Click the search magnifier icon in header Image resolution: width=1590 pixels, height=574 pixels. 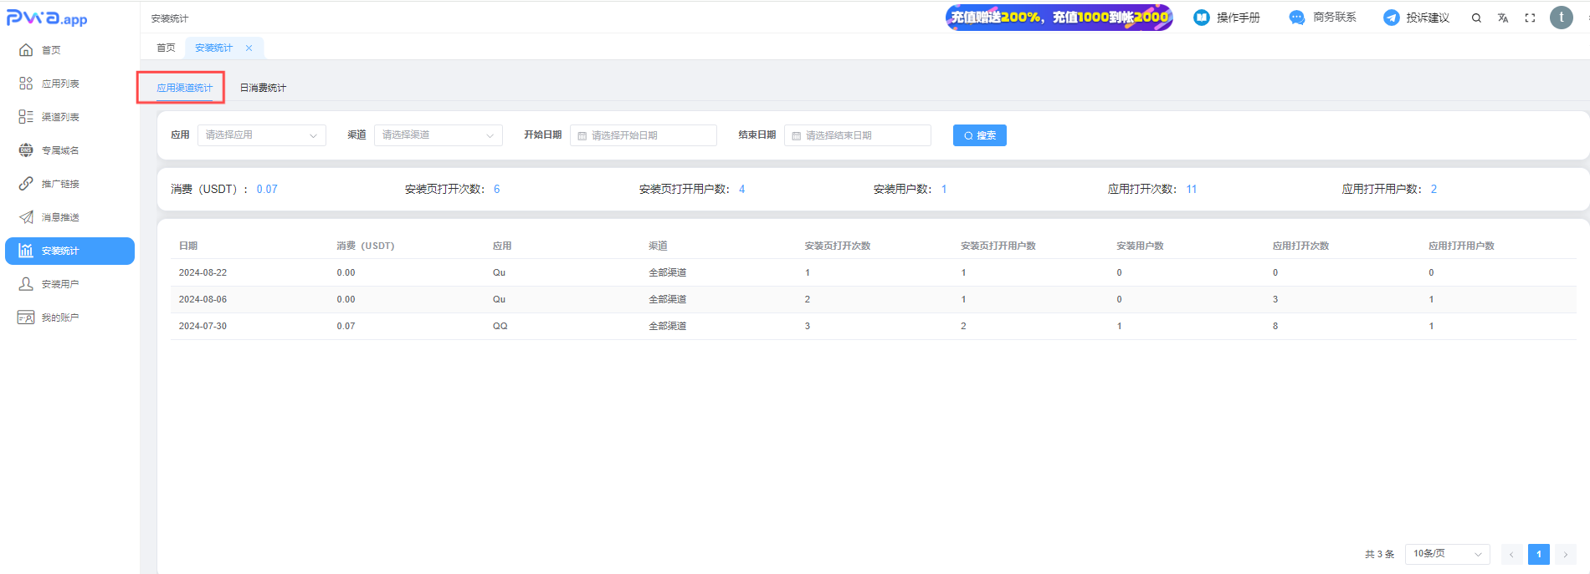pos(1476,18)
